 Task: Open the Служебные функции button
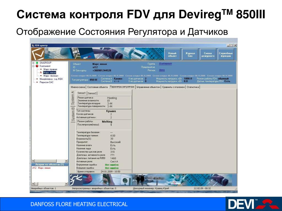coord(226,54)
